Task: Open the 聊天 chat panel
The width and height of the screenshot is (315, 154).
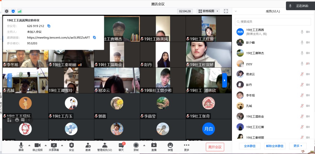Action: [x=121, y=147]
